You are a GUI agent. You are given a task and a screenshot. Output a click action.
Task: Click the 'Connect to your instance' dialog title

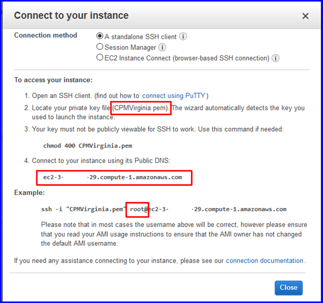tap(71, 15)
